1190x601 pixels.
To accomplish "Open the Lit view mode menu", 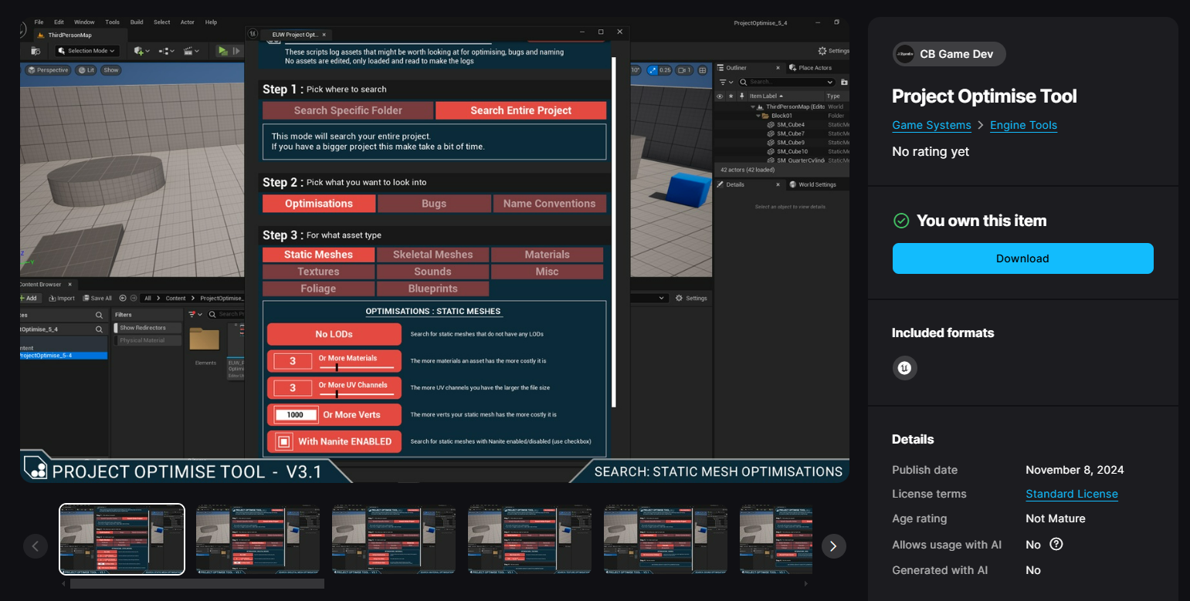I will coord(86,70).
